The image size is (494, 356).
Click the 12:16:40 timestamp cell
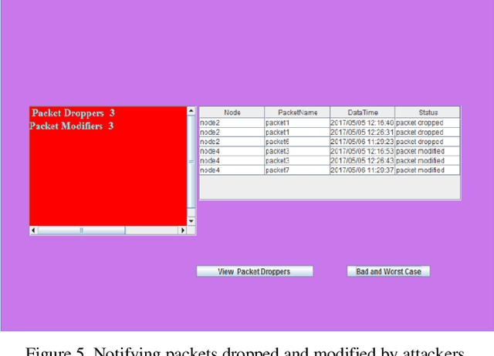362,123
